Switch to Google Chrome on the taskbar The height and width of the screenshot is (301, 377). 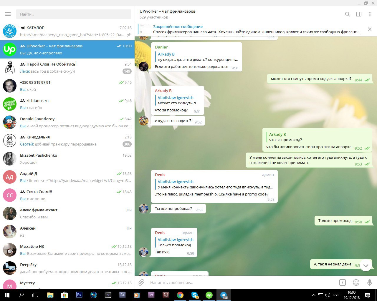click(180, 295)
